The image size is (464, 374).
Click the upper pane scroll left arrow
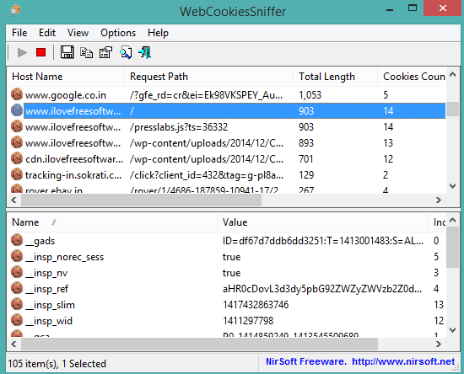pos(13,200)
